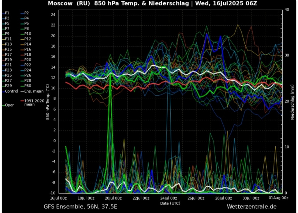This screenshot has height=213, width=298.
Task: Select the Oper legend entry
Action: (x=9, y=105)
